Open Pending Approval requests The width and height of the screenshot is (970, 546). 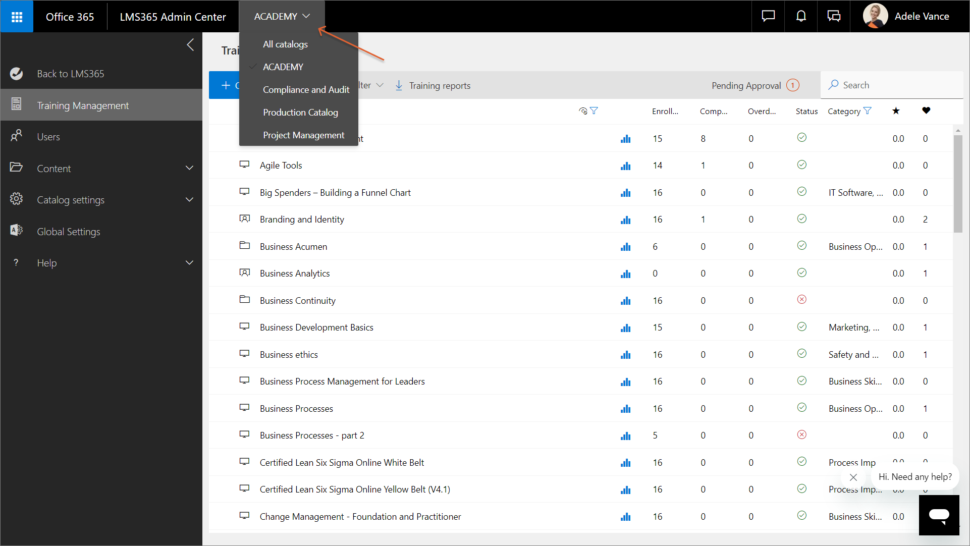[755, 86]
